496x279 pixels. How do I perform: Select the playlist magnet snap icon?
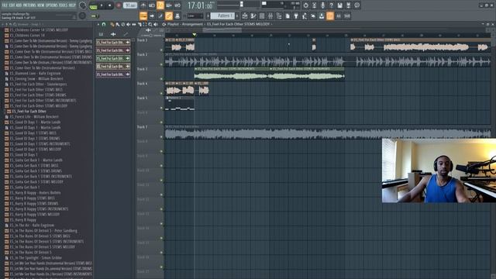pos(103,24)
